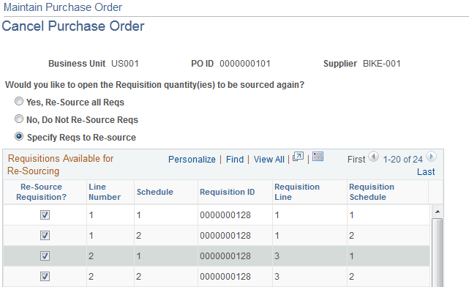Uncheck re-source for line 1 schedule 1
Viewport: 469px width, 287px height.
(45, 215)
